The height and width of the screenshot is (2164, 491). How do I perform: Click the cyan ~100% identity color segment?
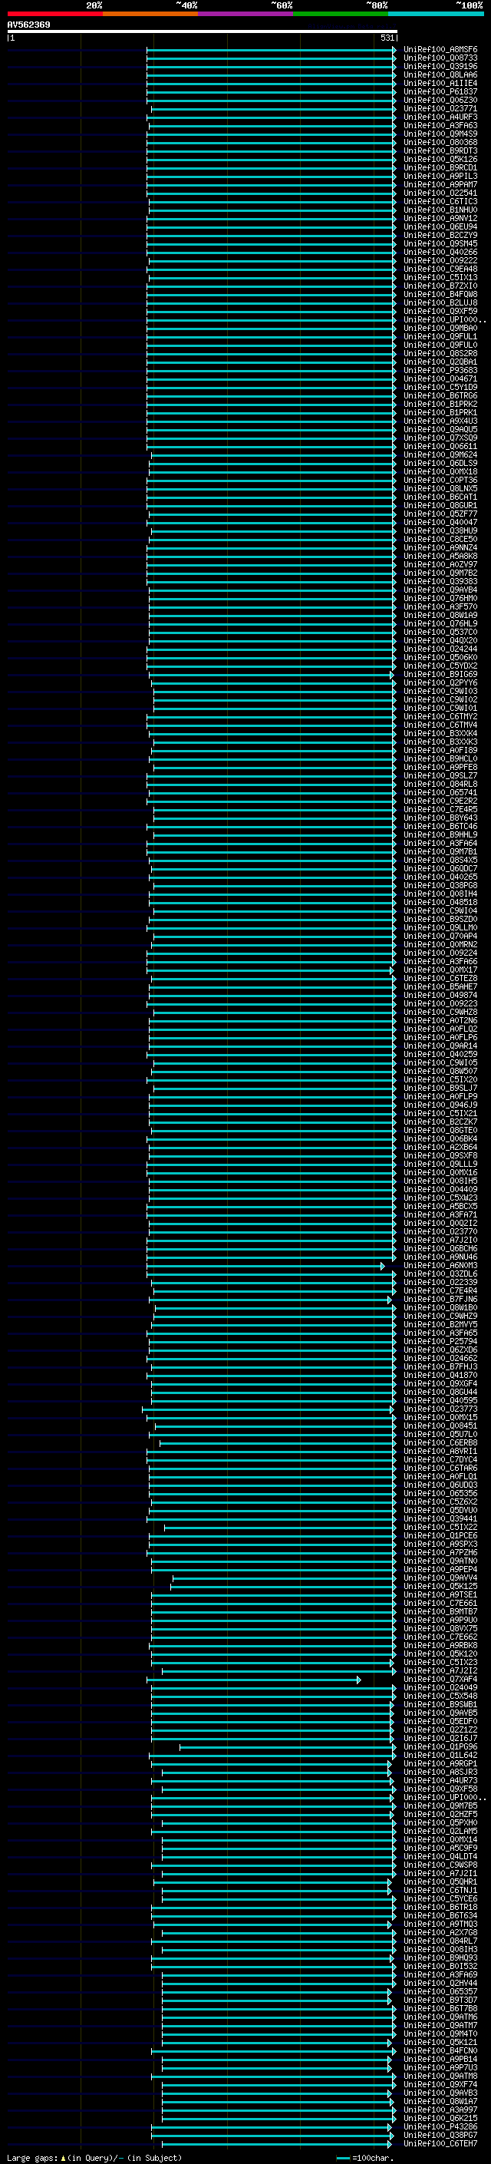[x=437, y=14]
